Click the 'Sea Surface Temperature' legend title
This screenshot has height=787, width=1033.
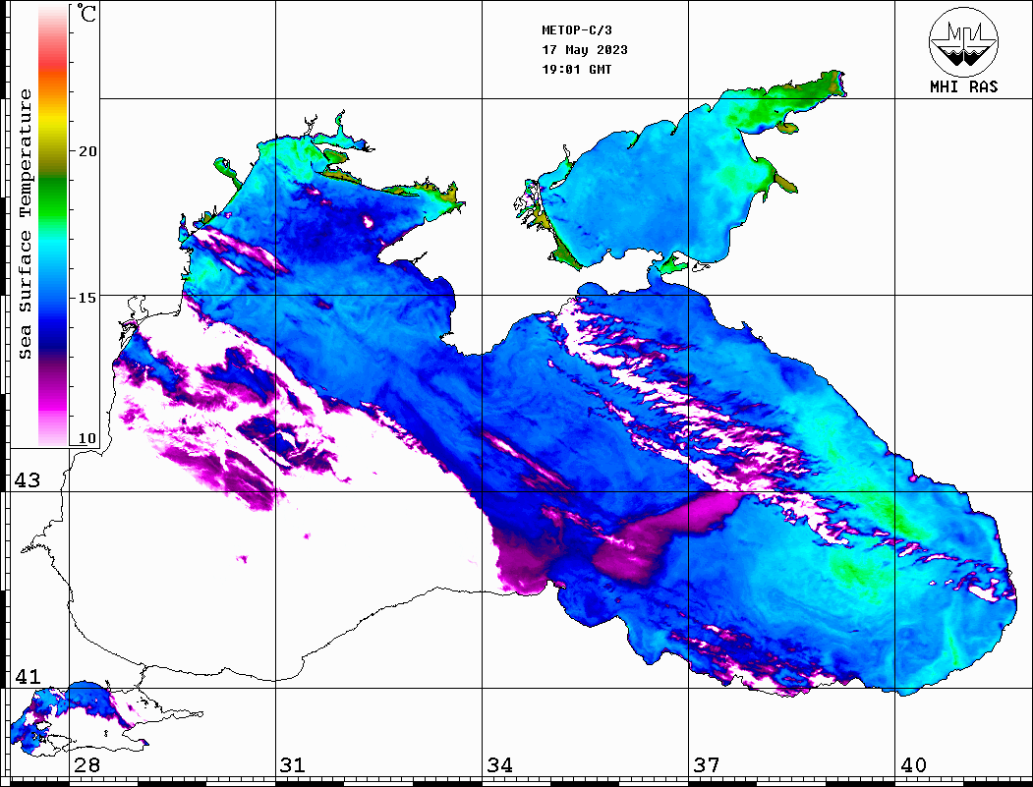25,225
